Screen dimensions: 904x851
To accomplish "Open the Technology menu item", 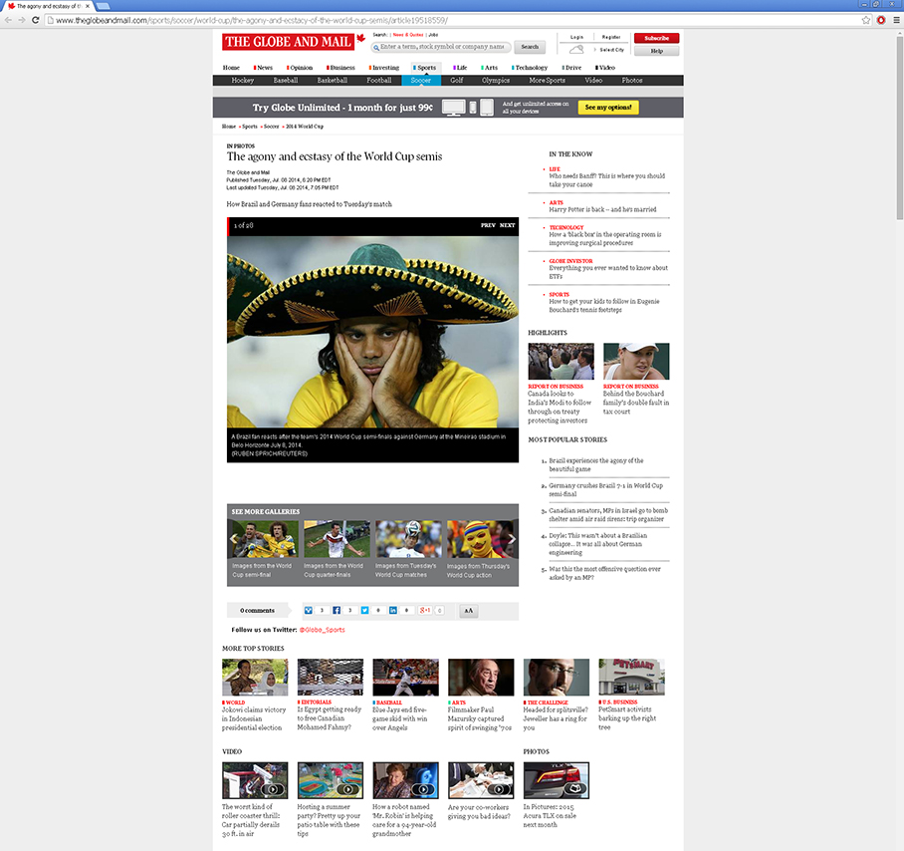I will [x=530, y=68].
